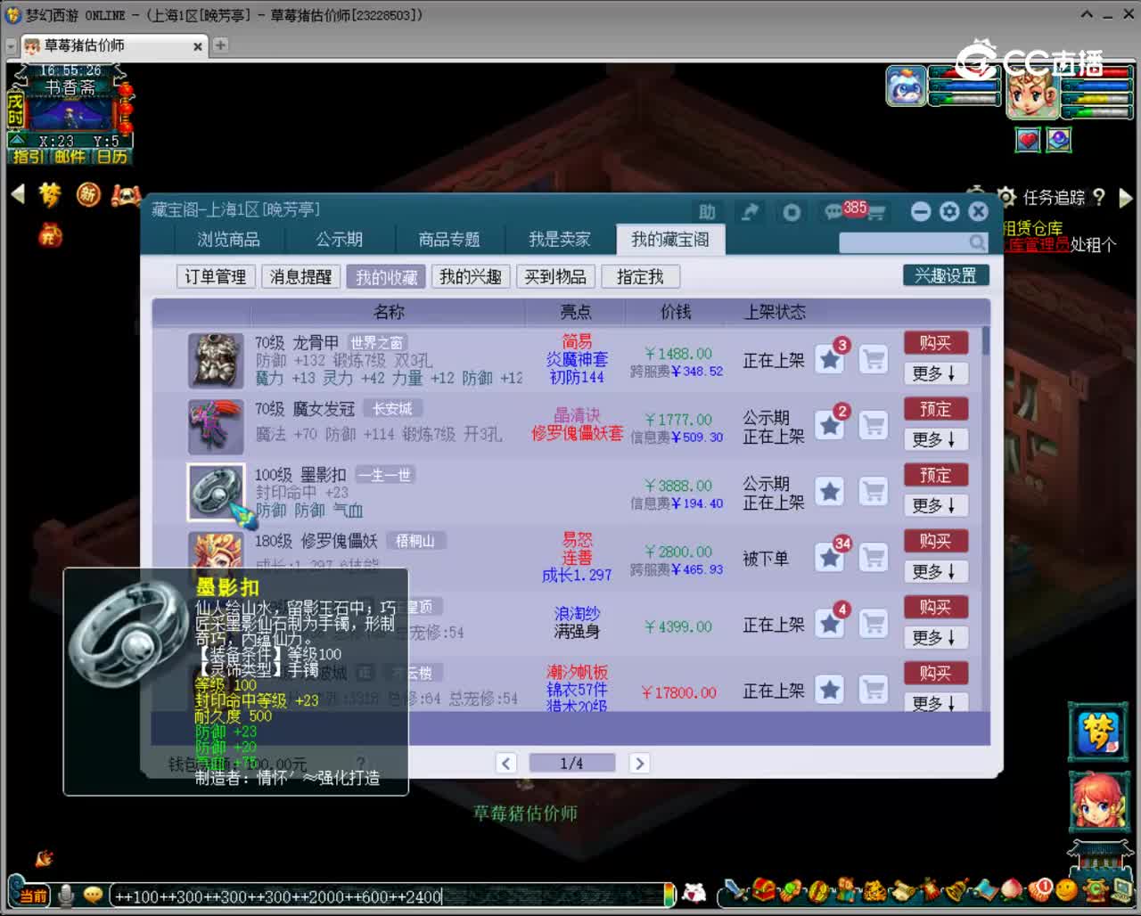Viewport: 1141px width, 916px height.
Task: Expand 更多 options for 100级 墨影扣
Action: click(934, 505)
